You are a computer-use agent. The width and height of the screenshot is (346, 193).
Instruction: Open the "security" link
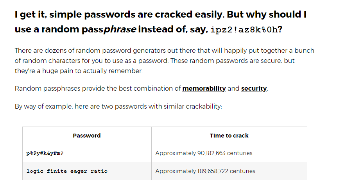(254, 88)
